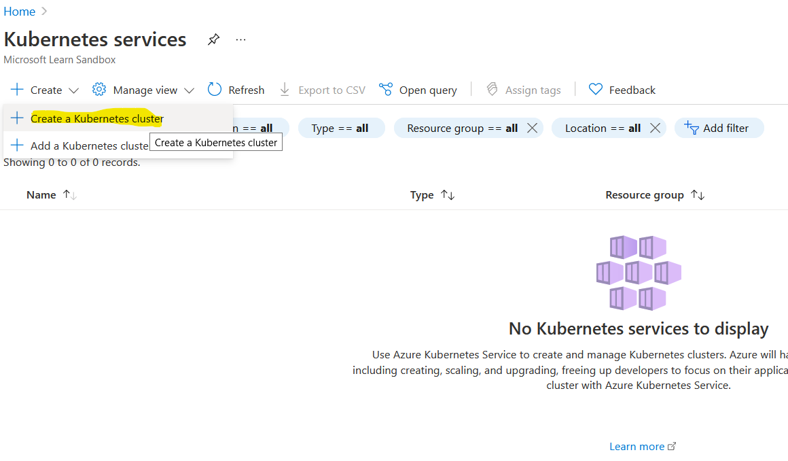
Task: Click the Export to CSV download icon
Action: click(x=285, y=90)
